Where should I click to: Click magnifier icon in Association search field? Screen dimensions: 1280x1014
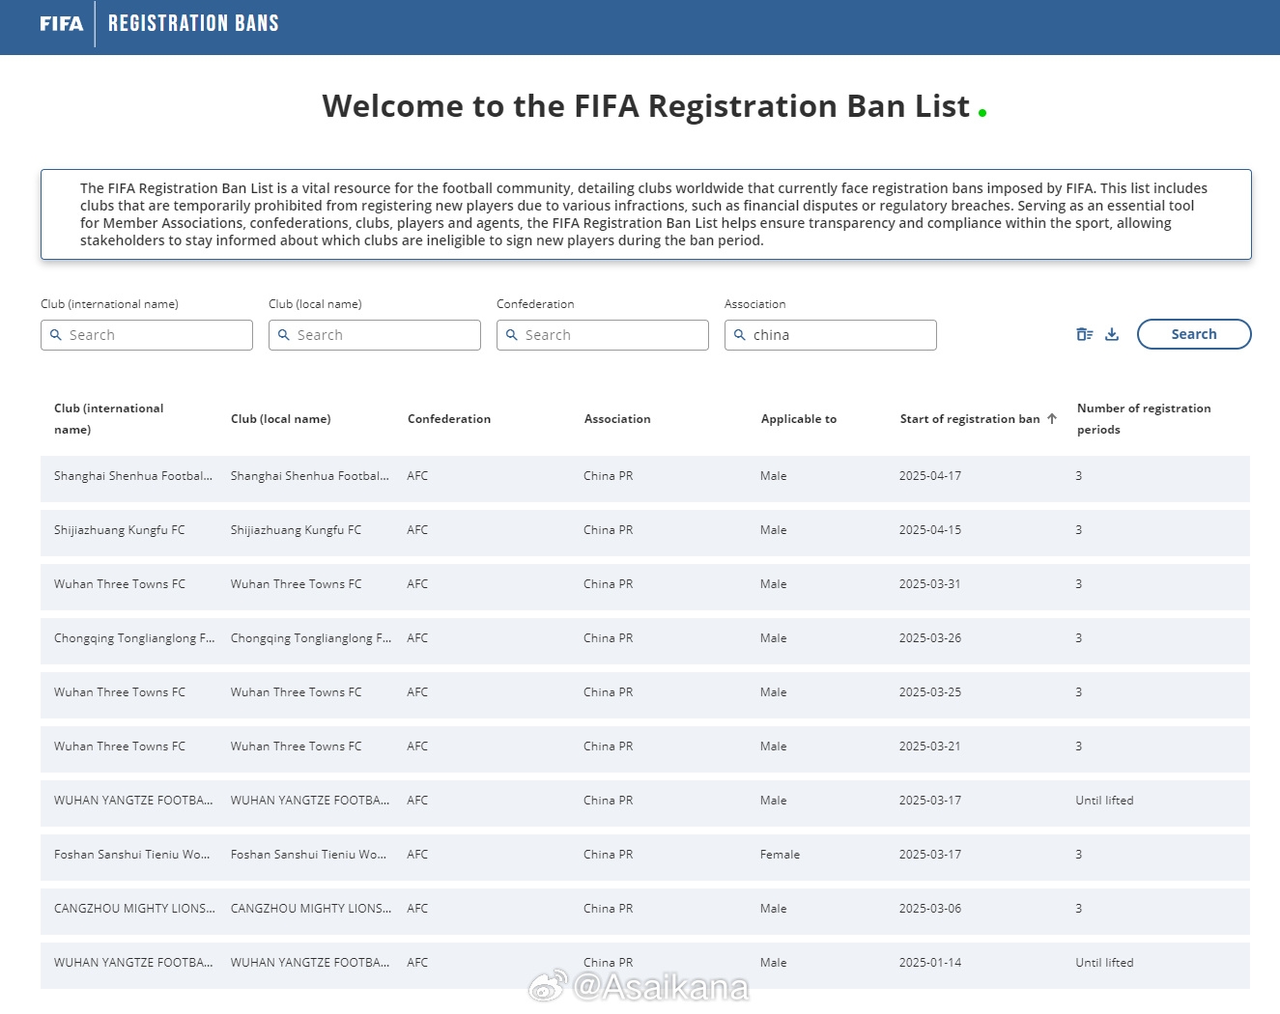click(x=740, y=335)
